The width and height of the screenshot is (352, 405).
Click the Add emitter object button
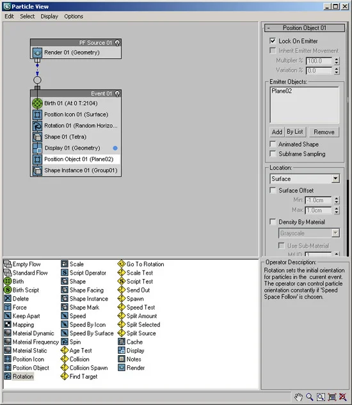coord(276,132)
